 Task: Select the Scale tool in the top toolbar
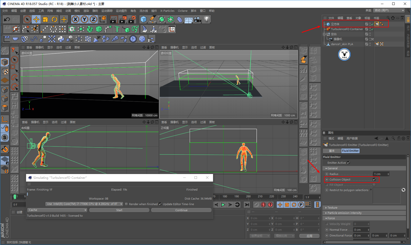45,19
